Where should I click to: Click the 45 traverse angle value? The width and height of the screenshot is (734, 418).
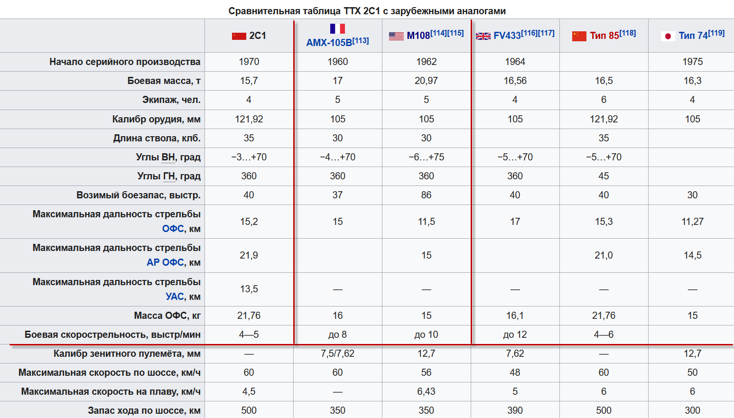click(604, 176)
